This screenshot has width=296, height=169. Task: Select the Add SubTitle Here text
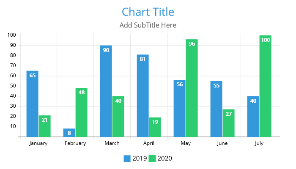coord(148,25)
